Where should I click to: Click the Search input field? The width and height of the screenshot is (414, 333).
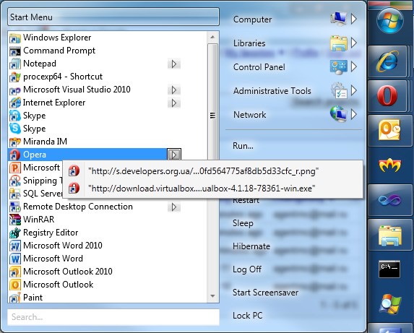(113, 317)
